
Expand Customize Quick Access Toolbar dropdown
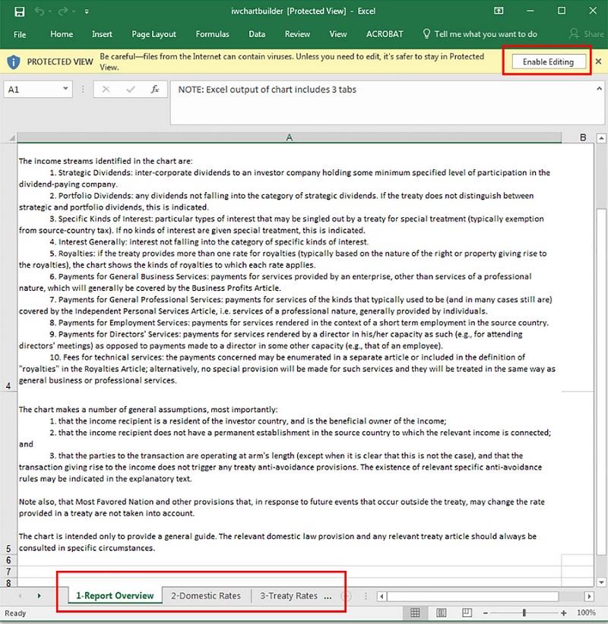(x=87, y=12)
